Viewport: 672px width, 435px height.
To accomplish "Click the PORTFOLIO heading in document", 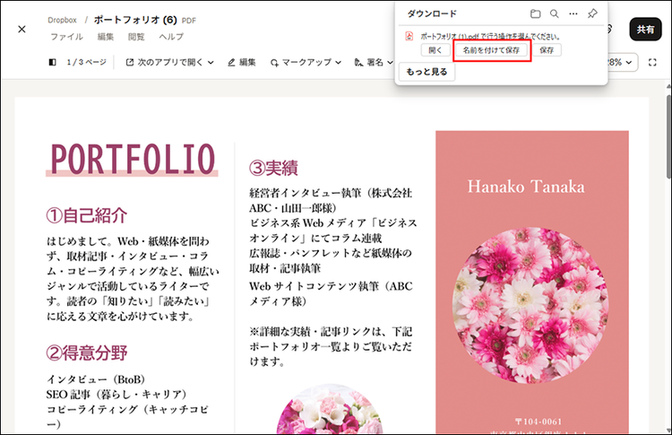I will 132,159.
